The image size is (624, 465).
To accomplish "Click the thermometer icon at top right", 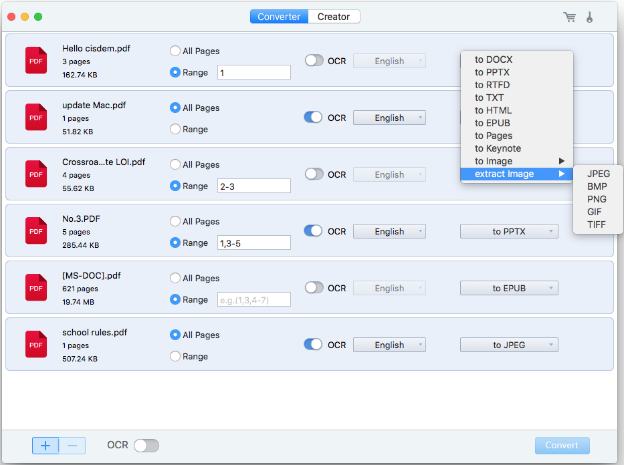I will click(x=590, y=17).
